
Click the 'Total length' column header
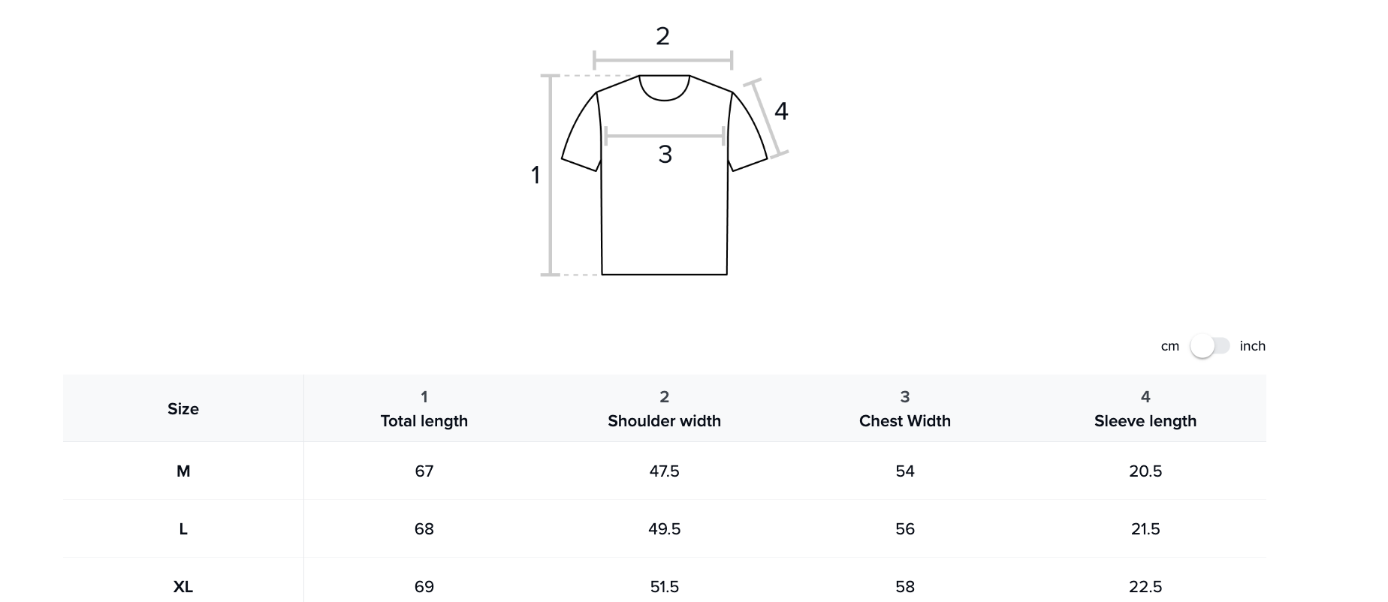pos(424,421)
